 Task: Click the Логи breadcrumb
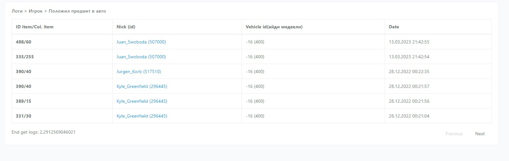(x=17, y=11)
